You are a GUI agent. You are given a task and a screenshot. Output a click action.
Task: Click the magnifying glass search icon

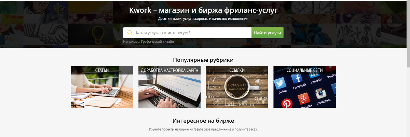click(x=130, y=33)
